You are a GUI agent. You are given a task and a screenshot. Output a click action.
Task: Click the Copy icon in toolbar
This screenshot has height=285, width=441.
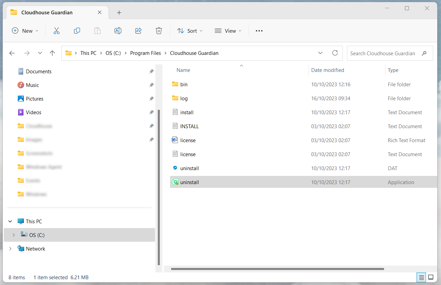pyautogui.click(x=77, y=31)
